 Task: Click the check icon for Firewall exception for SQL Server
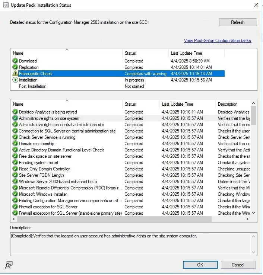click(x=15, y=207)
